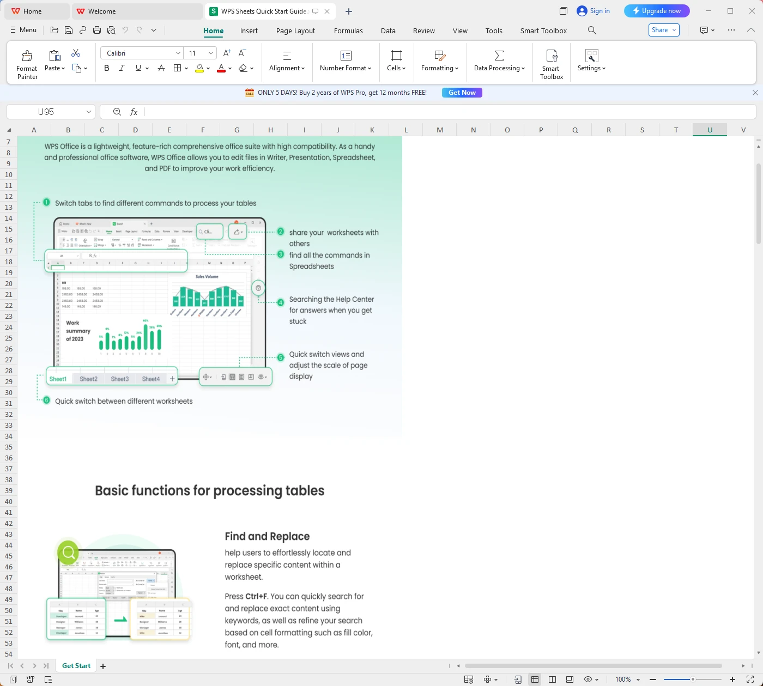Click the VB macro icon in status bar

[30, 679]
